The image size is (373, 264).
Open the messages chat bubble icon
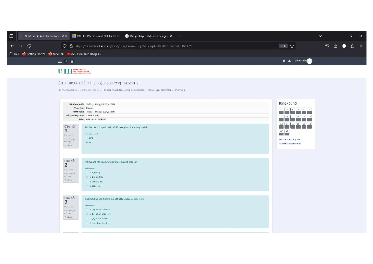[284, 61]
